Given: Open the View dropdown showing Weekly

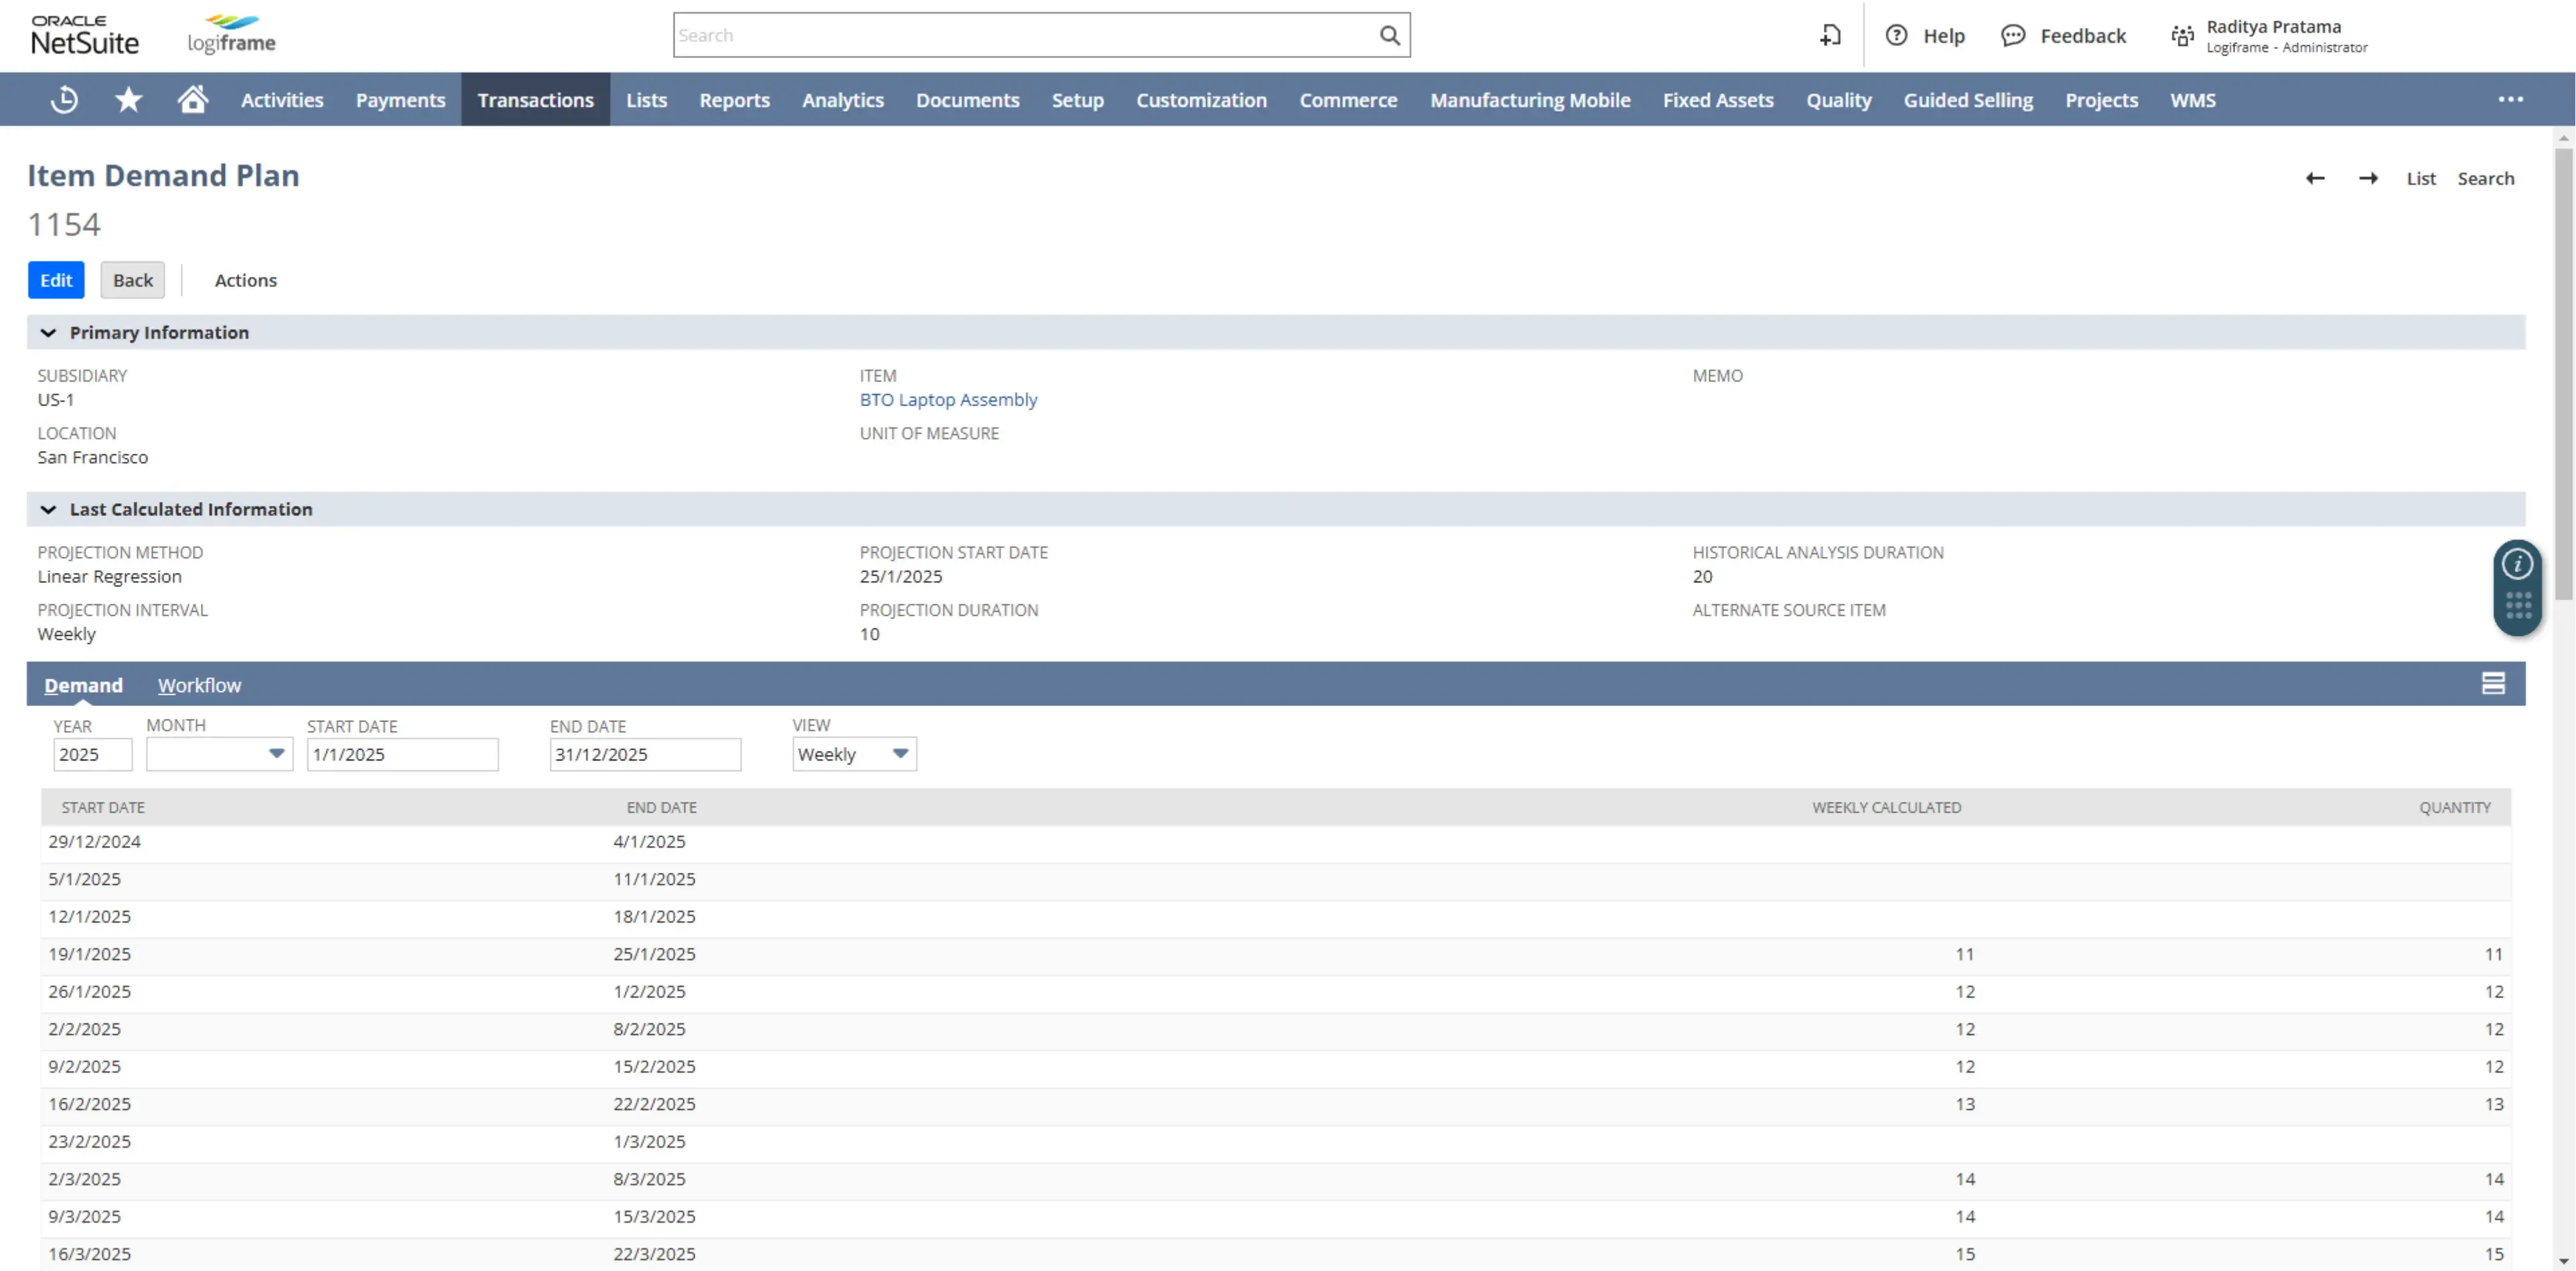Looking at the screenshot, I should 898,754.
